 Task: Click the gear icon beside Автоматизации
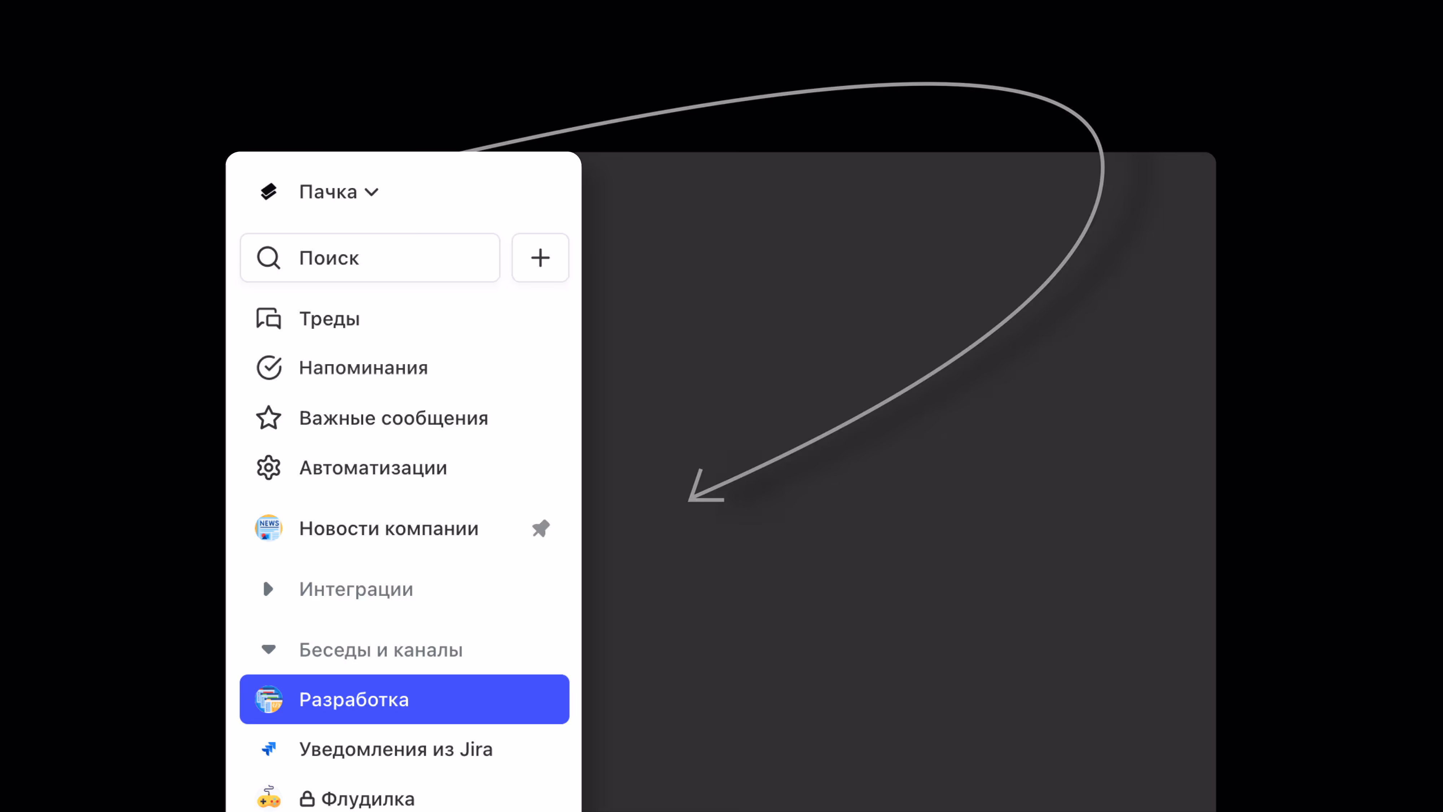click(268, 467)
